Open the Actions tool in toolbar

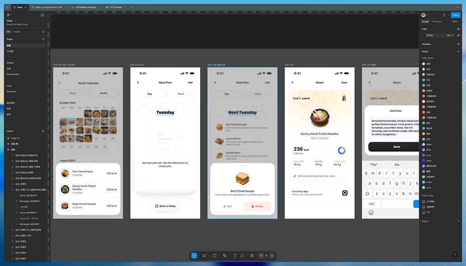252,255
